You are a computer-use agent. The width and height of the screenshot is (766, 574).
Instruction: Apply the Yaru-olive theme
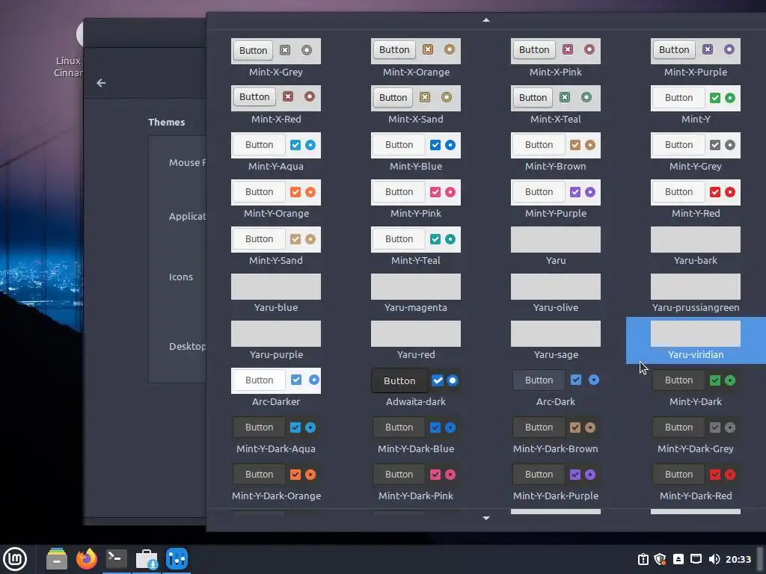(x=556, y=293)
